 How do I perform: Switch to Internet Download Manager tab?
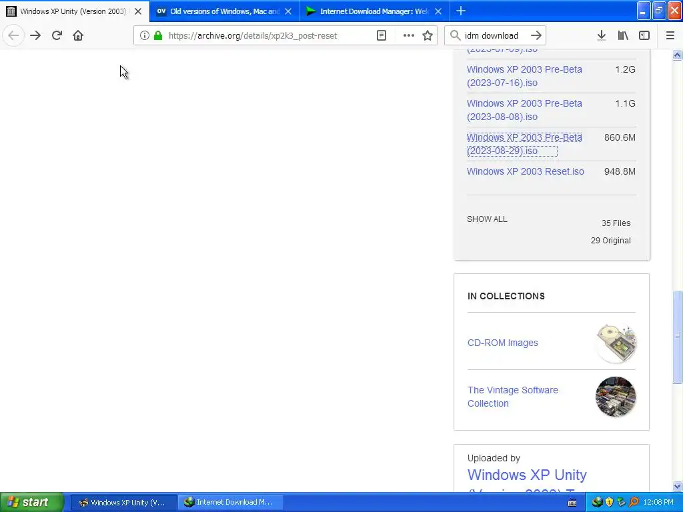[x=375, y=11]
